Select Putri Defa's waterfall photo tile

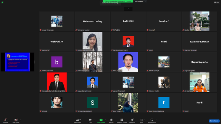pos(128,103)
